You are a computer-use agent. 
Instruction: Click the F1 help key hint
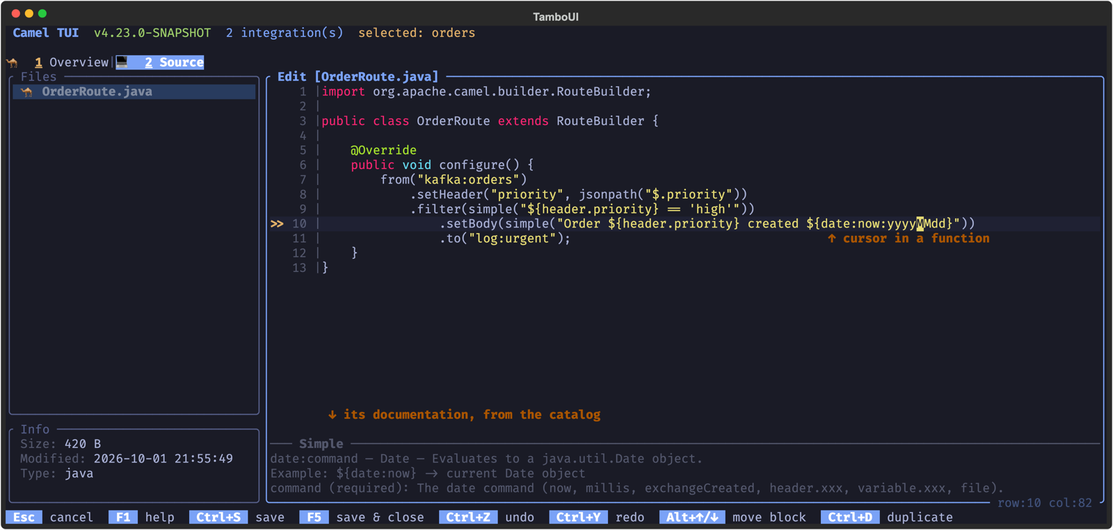pos(142,517)
